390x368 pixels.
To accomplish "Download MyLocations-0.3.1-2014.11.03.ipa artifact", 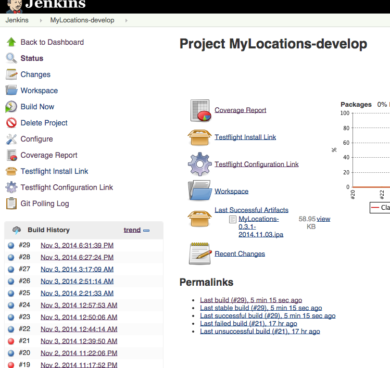I will (261, 227).
